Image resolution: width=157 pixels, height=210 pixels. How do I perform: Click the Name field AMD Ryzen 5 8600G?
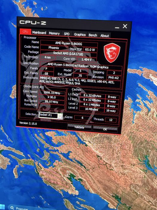coord(69,43)
